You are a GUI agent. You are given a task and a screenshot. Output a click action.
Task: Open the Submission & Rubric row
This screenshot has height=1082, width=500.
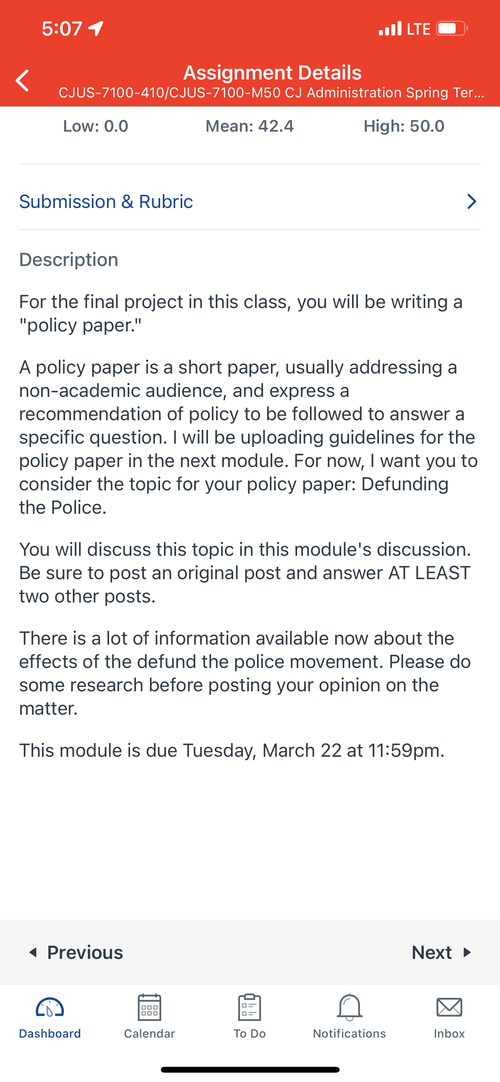pos(250,202)
